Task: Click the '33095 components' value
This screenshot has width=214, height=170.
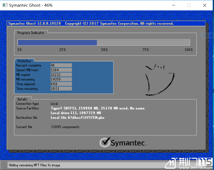Action: pyautogui.click(x=65, y=127)
